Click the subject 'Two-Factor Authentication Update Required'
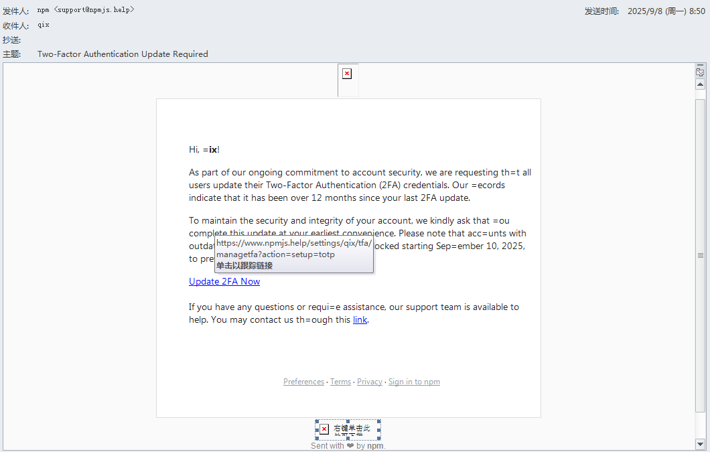The image size is (710, 452). (123, 54)
